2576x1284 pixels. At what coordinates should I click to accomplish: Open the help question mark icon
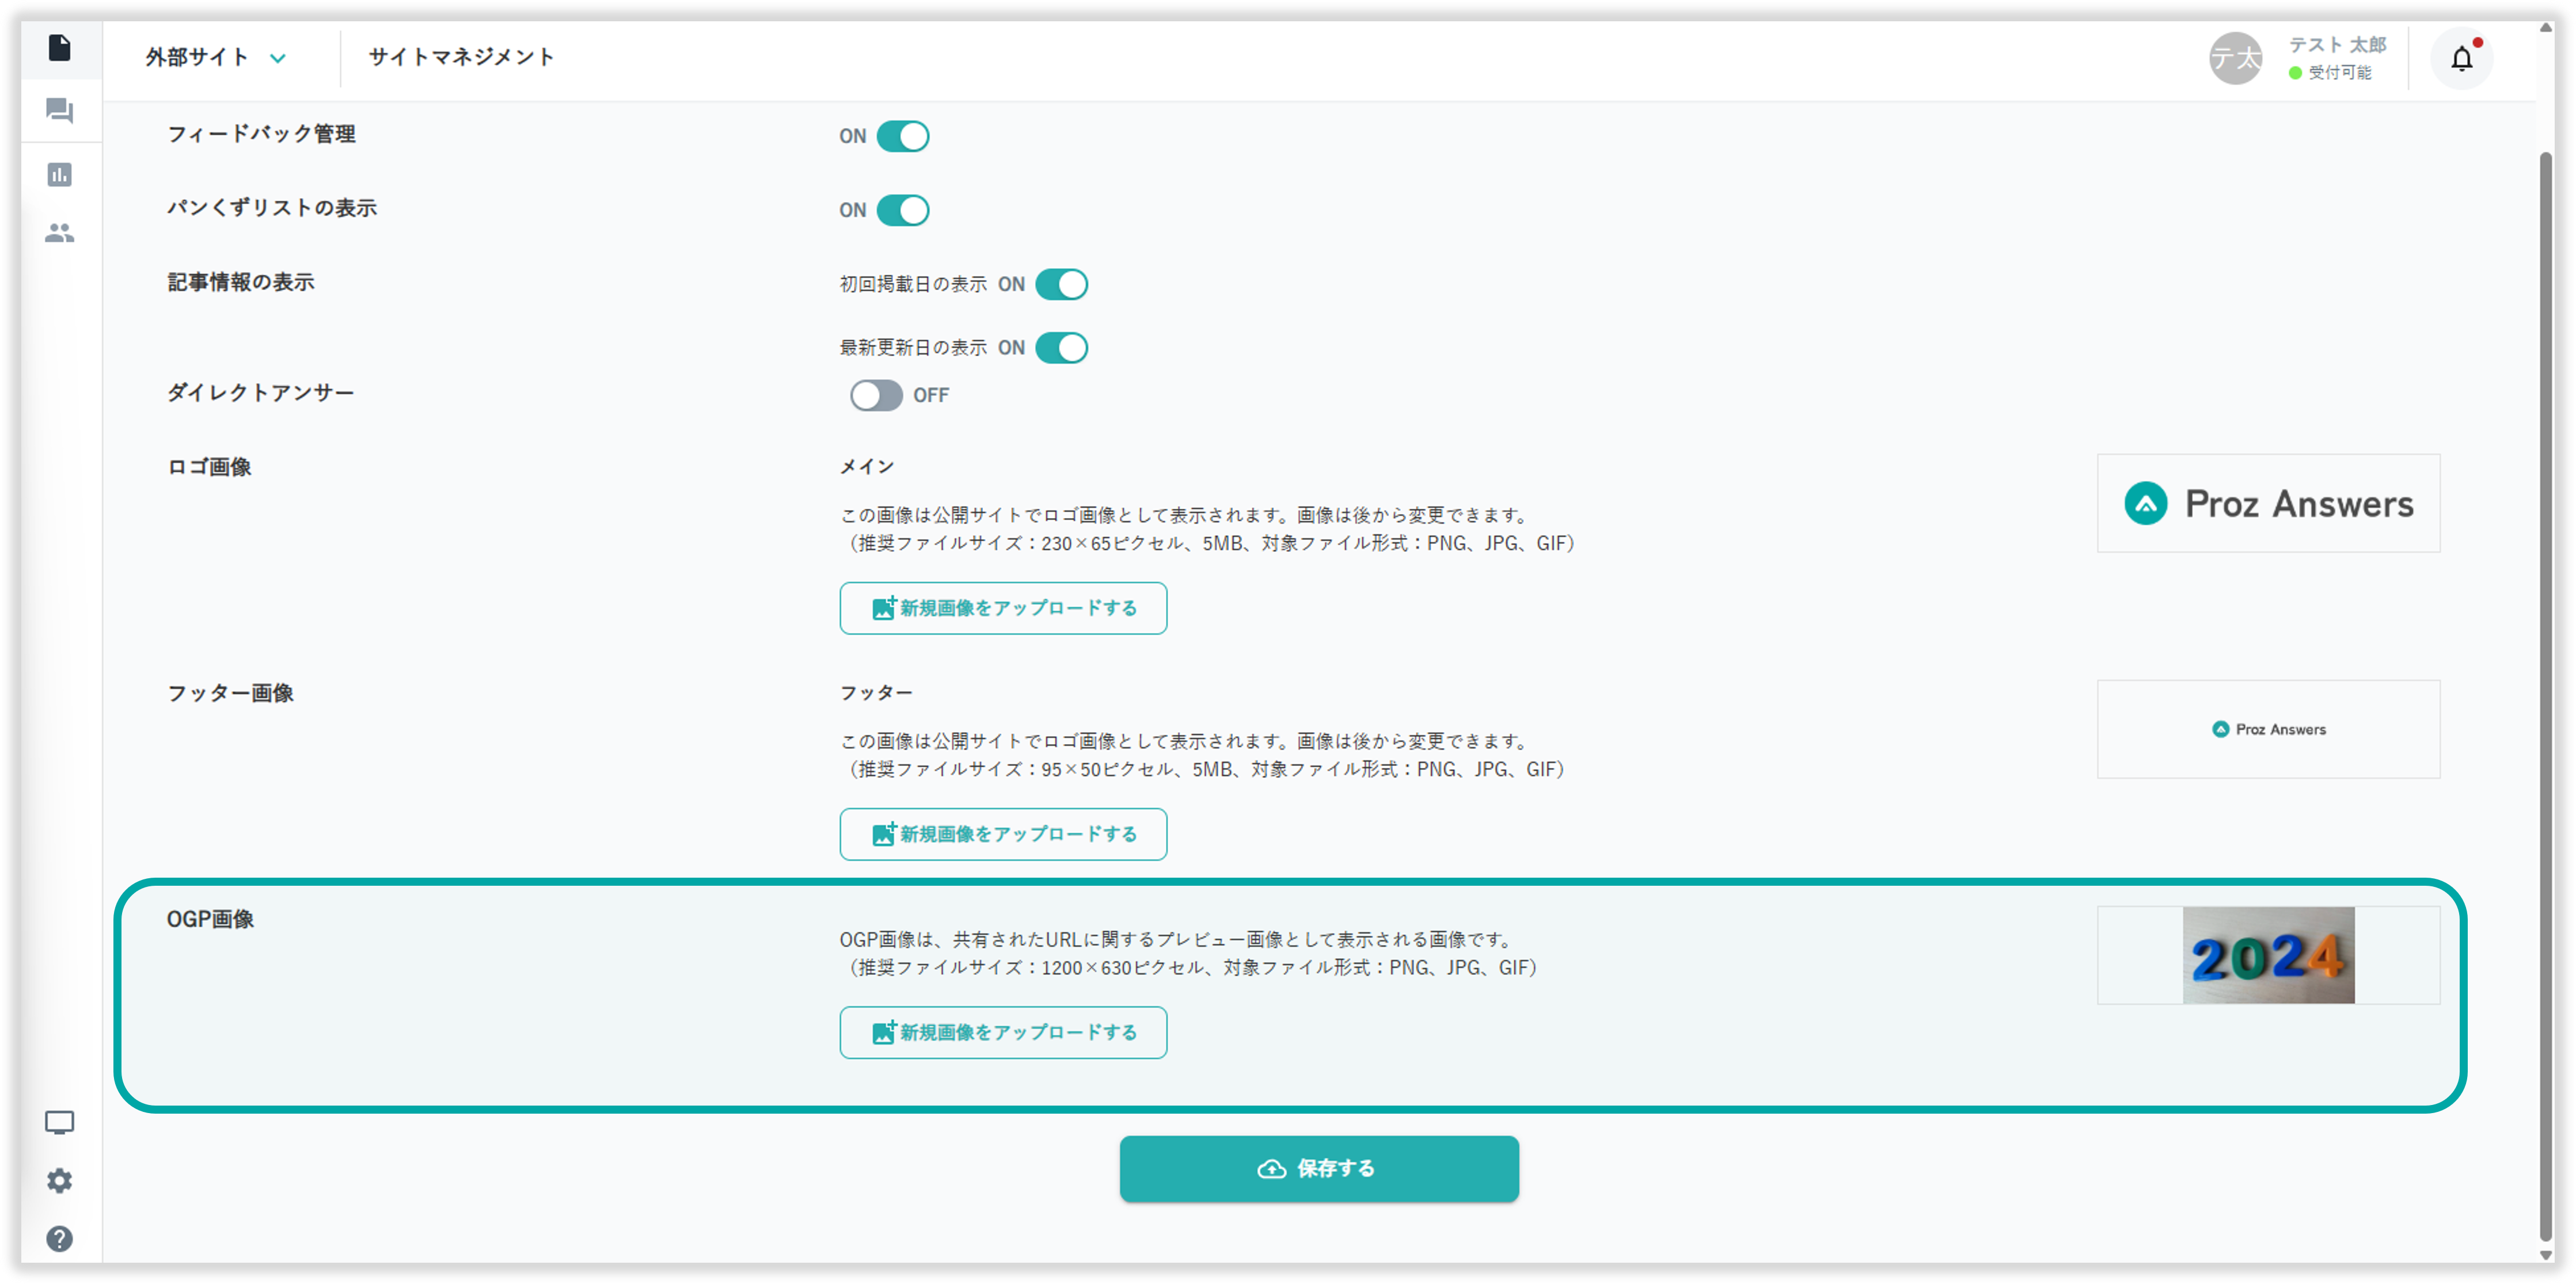[x=60, y=1239]
